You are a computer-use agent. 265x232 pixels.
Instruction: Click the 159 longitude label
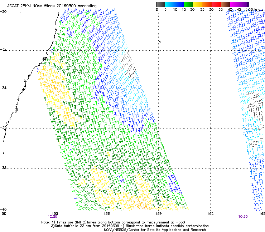(158, 214)
